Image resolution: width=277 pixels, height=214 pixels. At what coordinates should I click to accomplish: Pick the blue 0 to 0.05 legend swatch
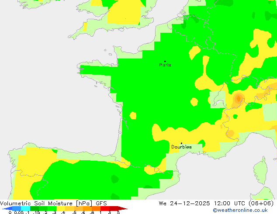click(x=17, y=208)
